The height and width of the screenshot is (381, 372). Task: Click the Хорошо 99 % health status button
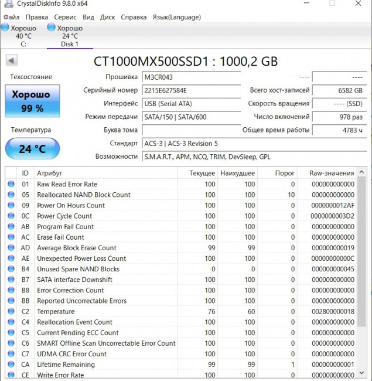[32, 101]
